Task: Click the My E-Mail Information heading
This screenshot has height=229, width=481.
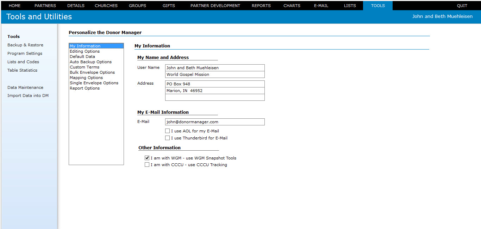Action: coord(163,112)
